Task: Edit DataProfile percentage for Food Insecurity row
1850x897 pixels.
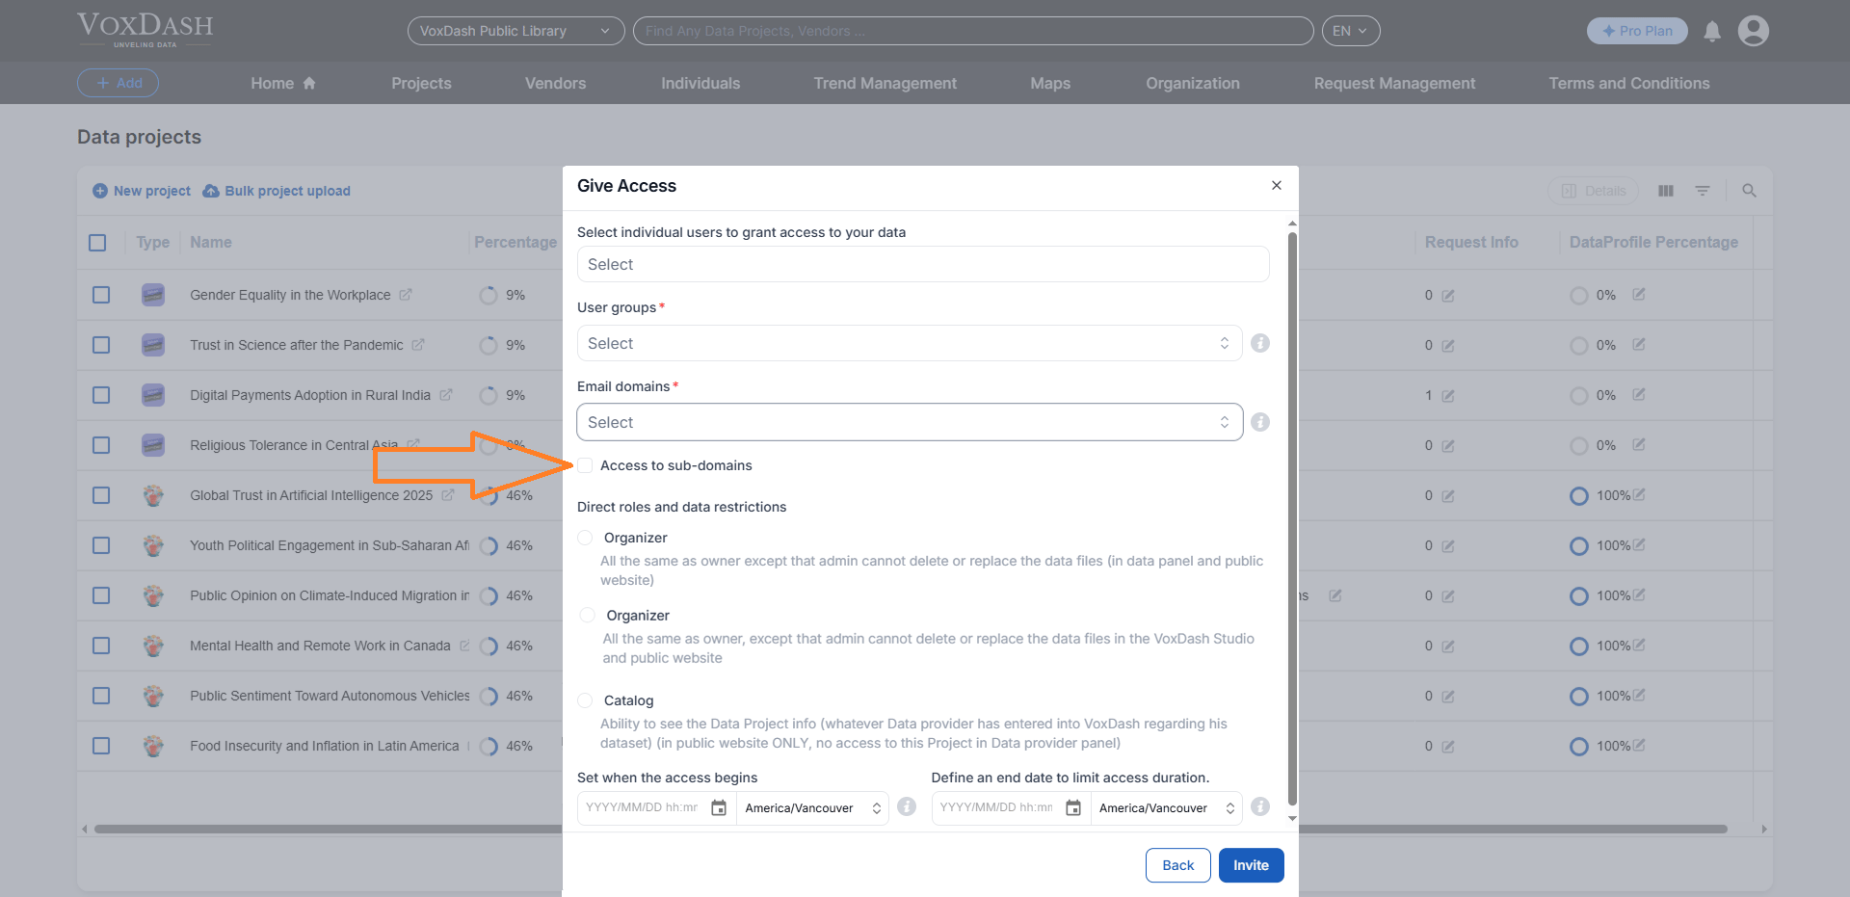Action: [x=1639, y=745]
